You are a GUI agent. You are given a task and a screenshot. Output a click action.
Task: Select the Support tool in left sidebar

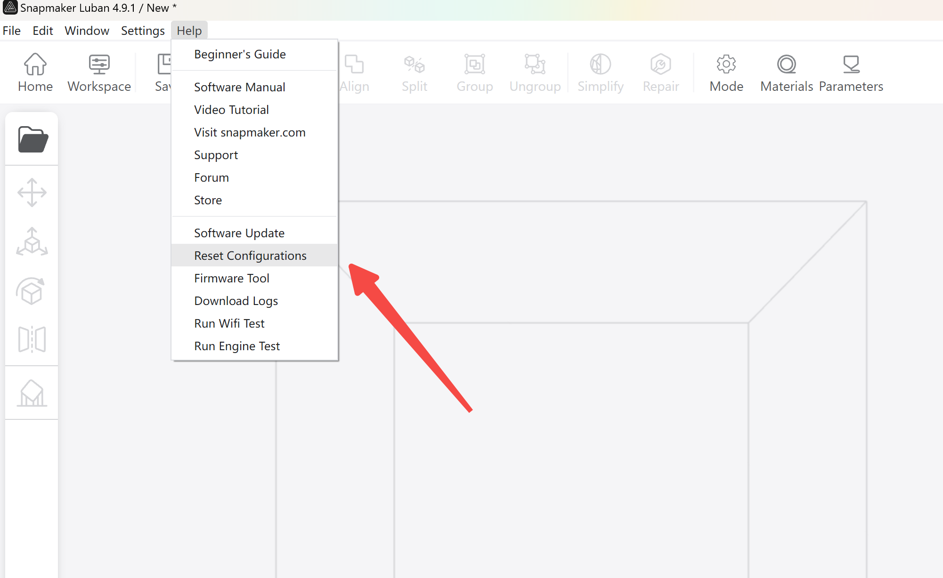32,393
